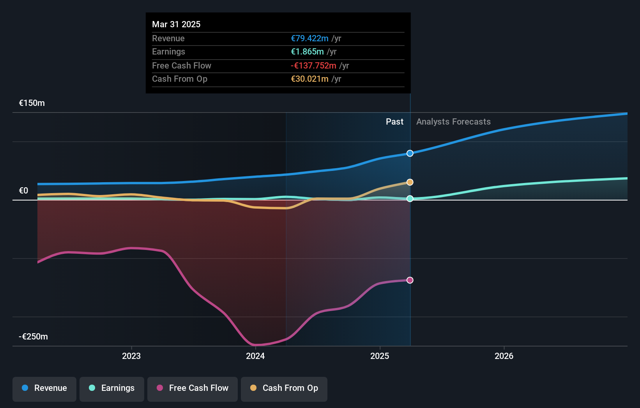Image resolution: width=640 pixels, height=408 pixels.
Task: Click the red Free Cash Flow value in tooltip
Action: [x=313, y=66]
